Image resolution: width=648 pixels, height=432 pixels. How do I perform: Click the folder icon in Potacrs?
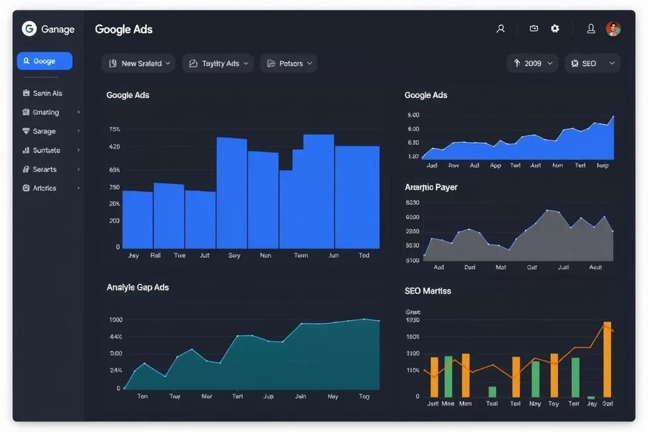[271, 64]
